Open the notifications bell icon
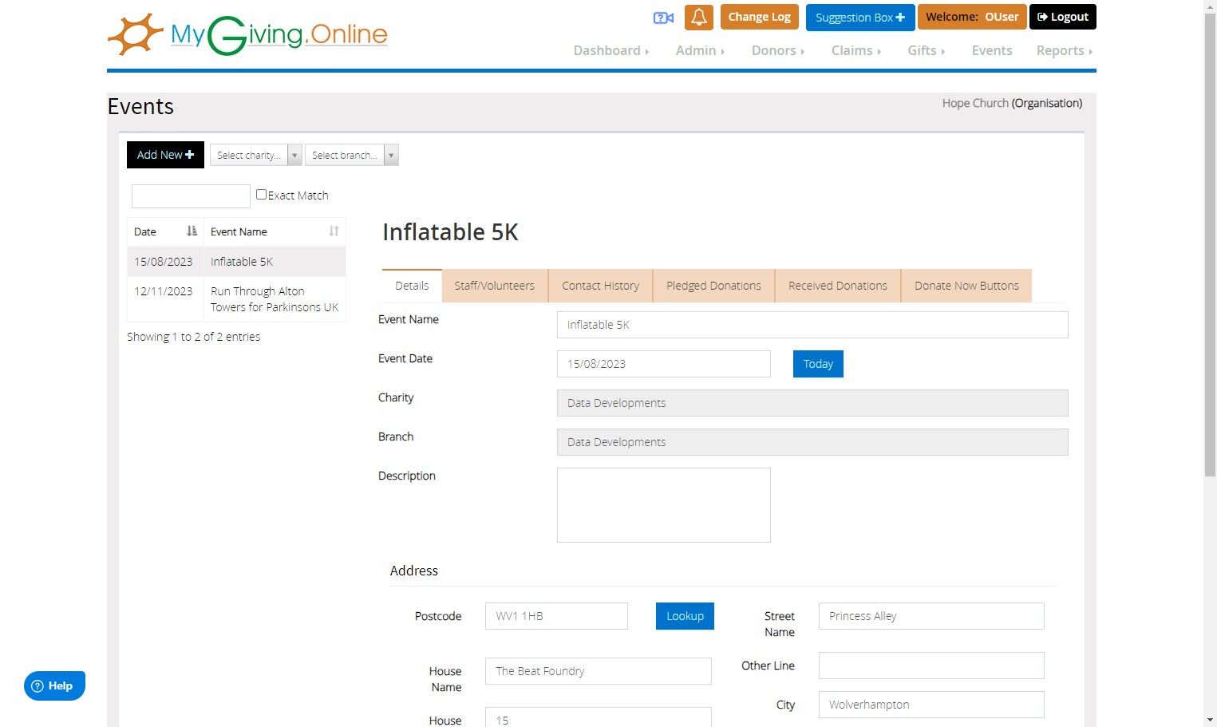The image size is (1217, 727). (698, 18)
